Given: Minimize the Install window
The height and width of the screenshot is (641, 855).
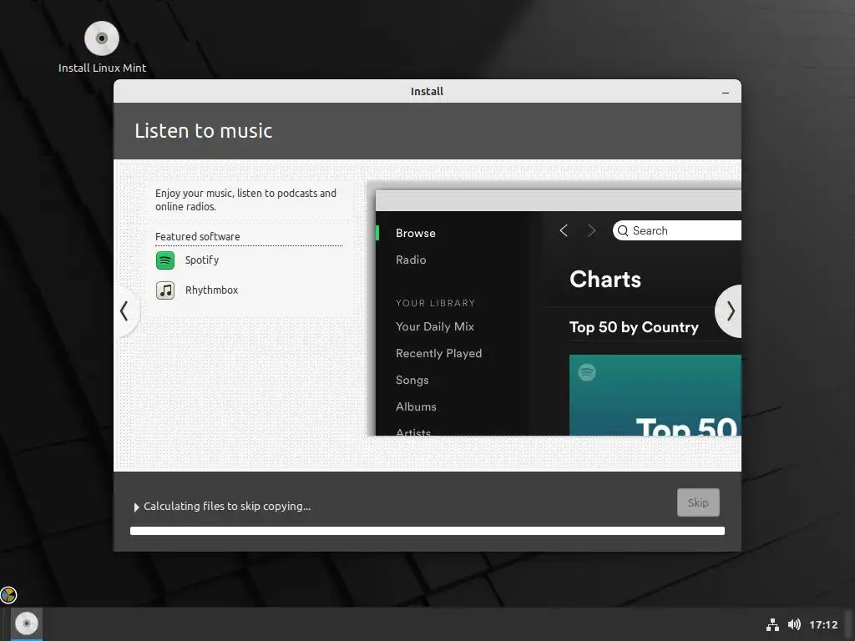Looking at the screenshot, I should (726, 92).
